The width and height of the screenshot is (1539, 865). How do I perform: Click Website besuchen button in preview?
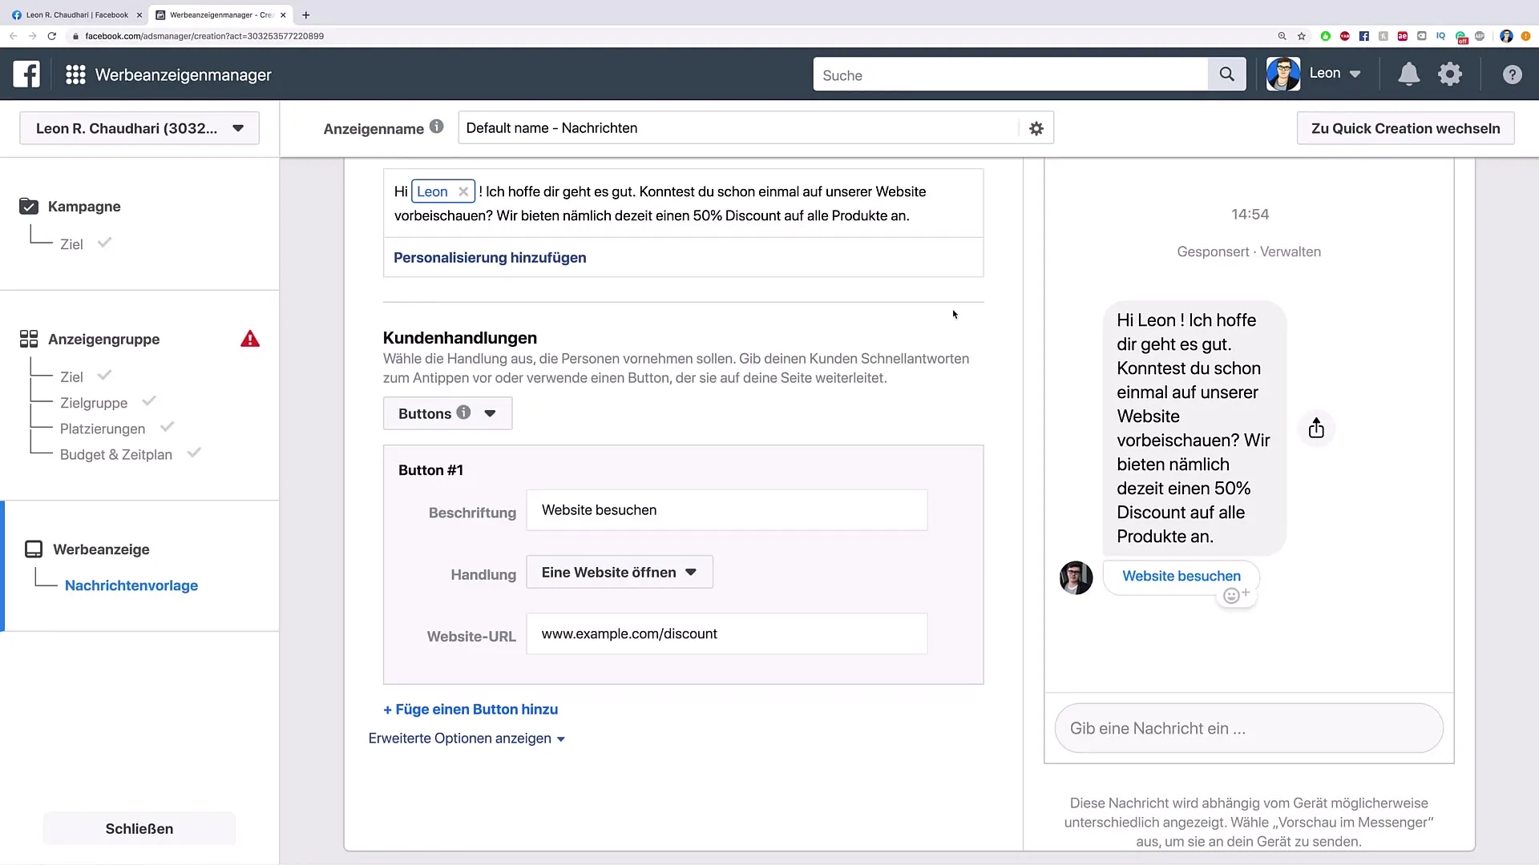click(1181, 576)
